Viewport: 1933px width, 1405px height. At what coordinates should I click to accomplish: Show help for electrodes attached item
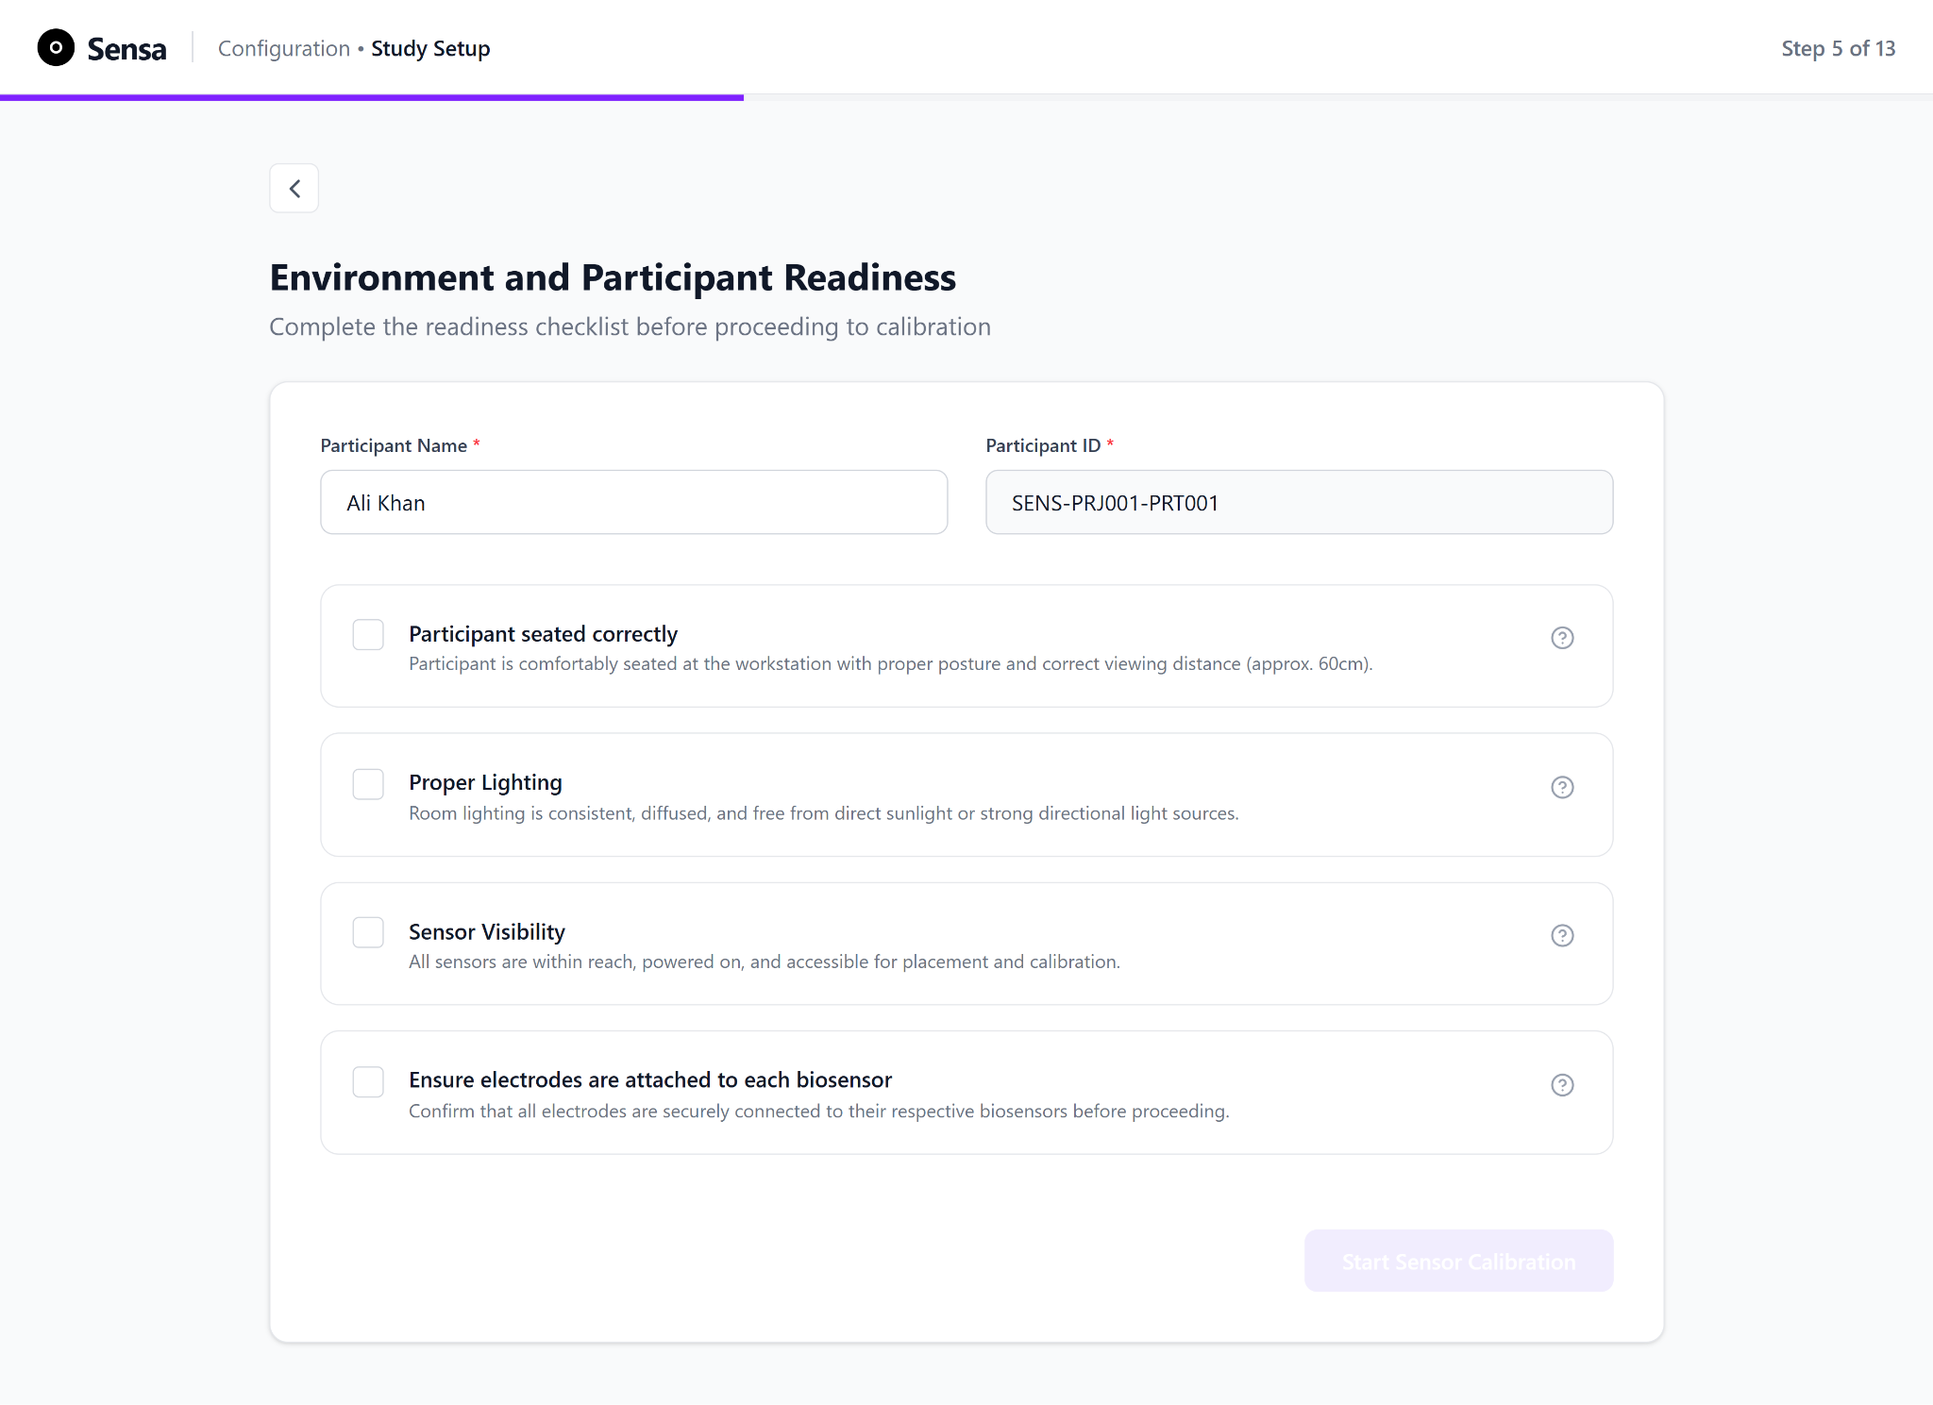pyautogui.click(x=1562, y=1085)
